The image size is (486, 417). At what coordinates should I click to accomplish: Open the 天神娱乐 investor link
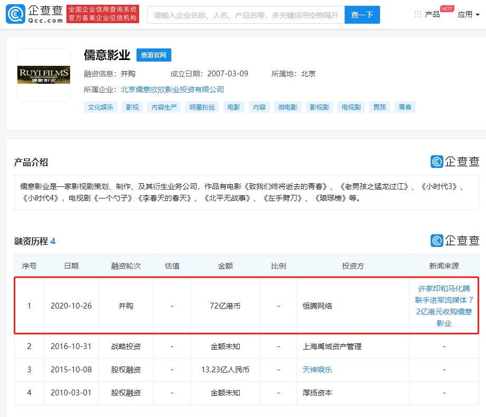coord(317,370)
